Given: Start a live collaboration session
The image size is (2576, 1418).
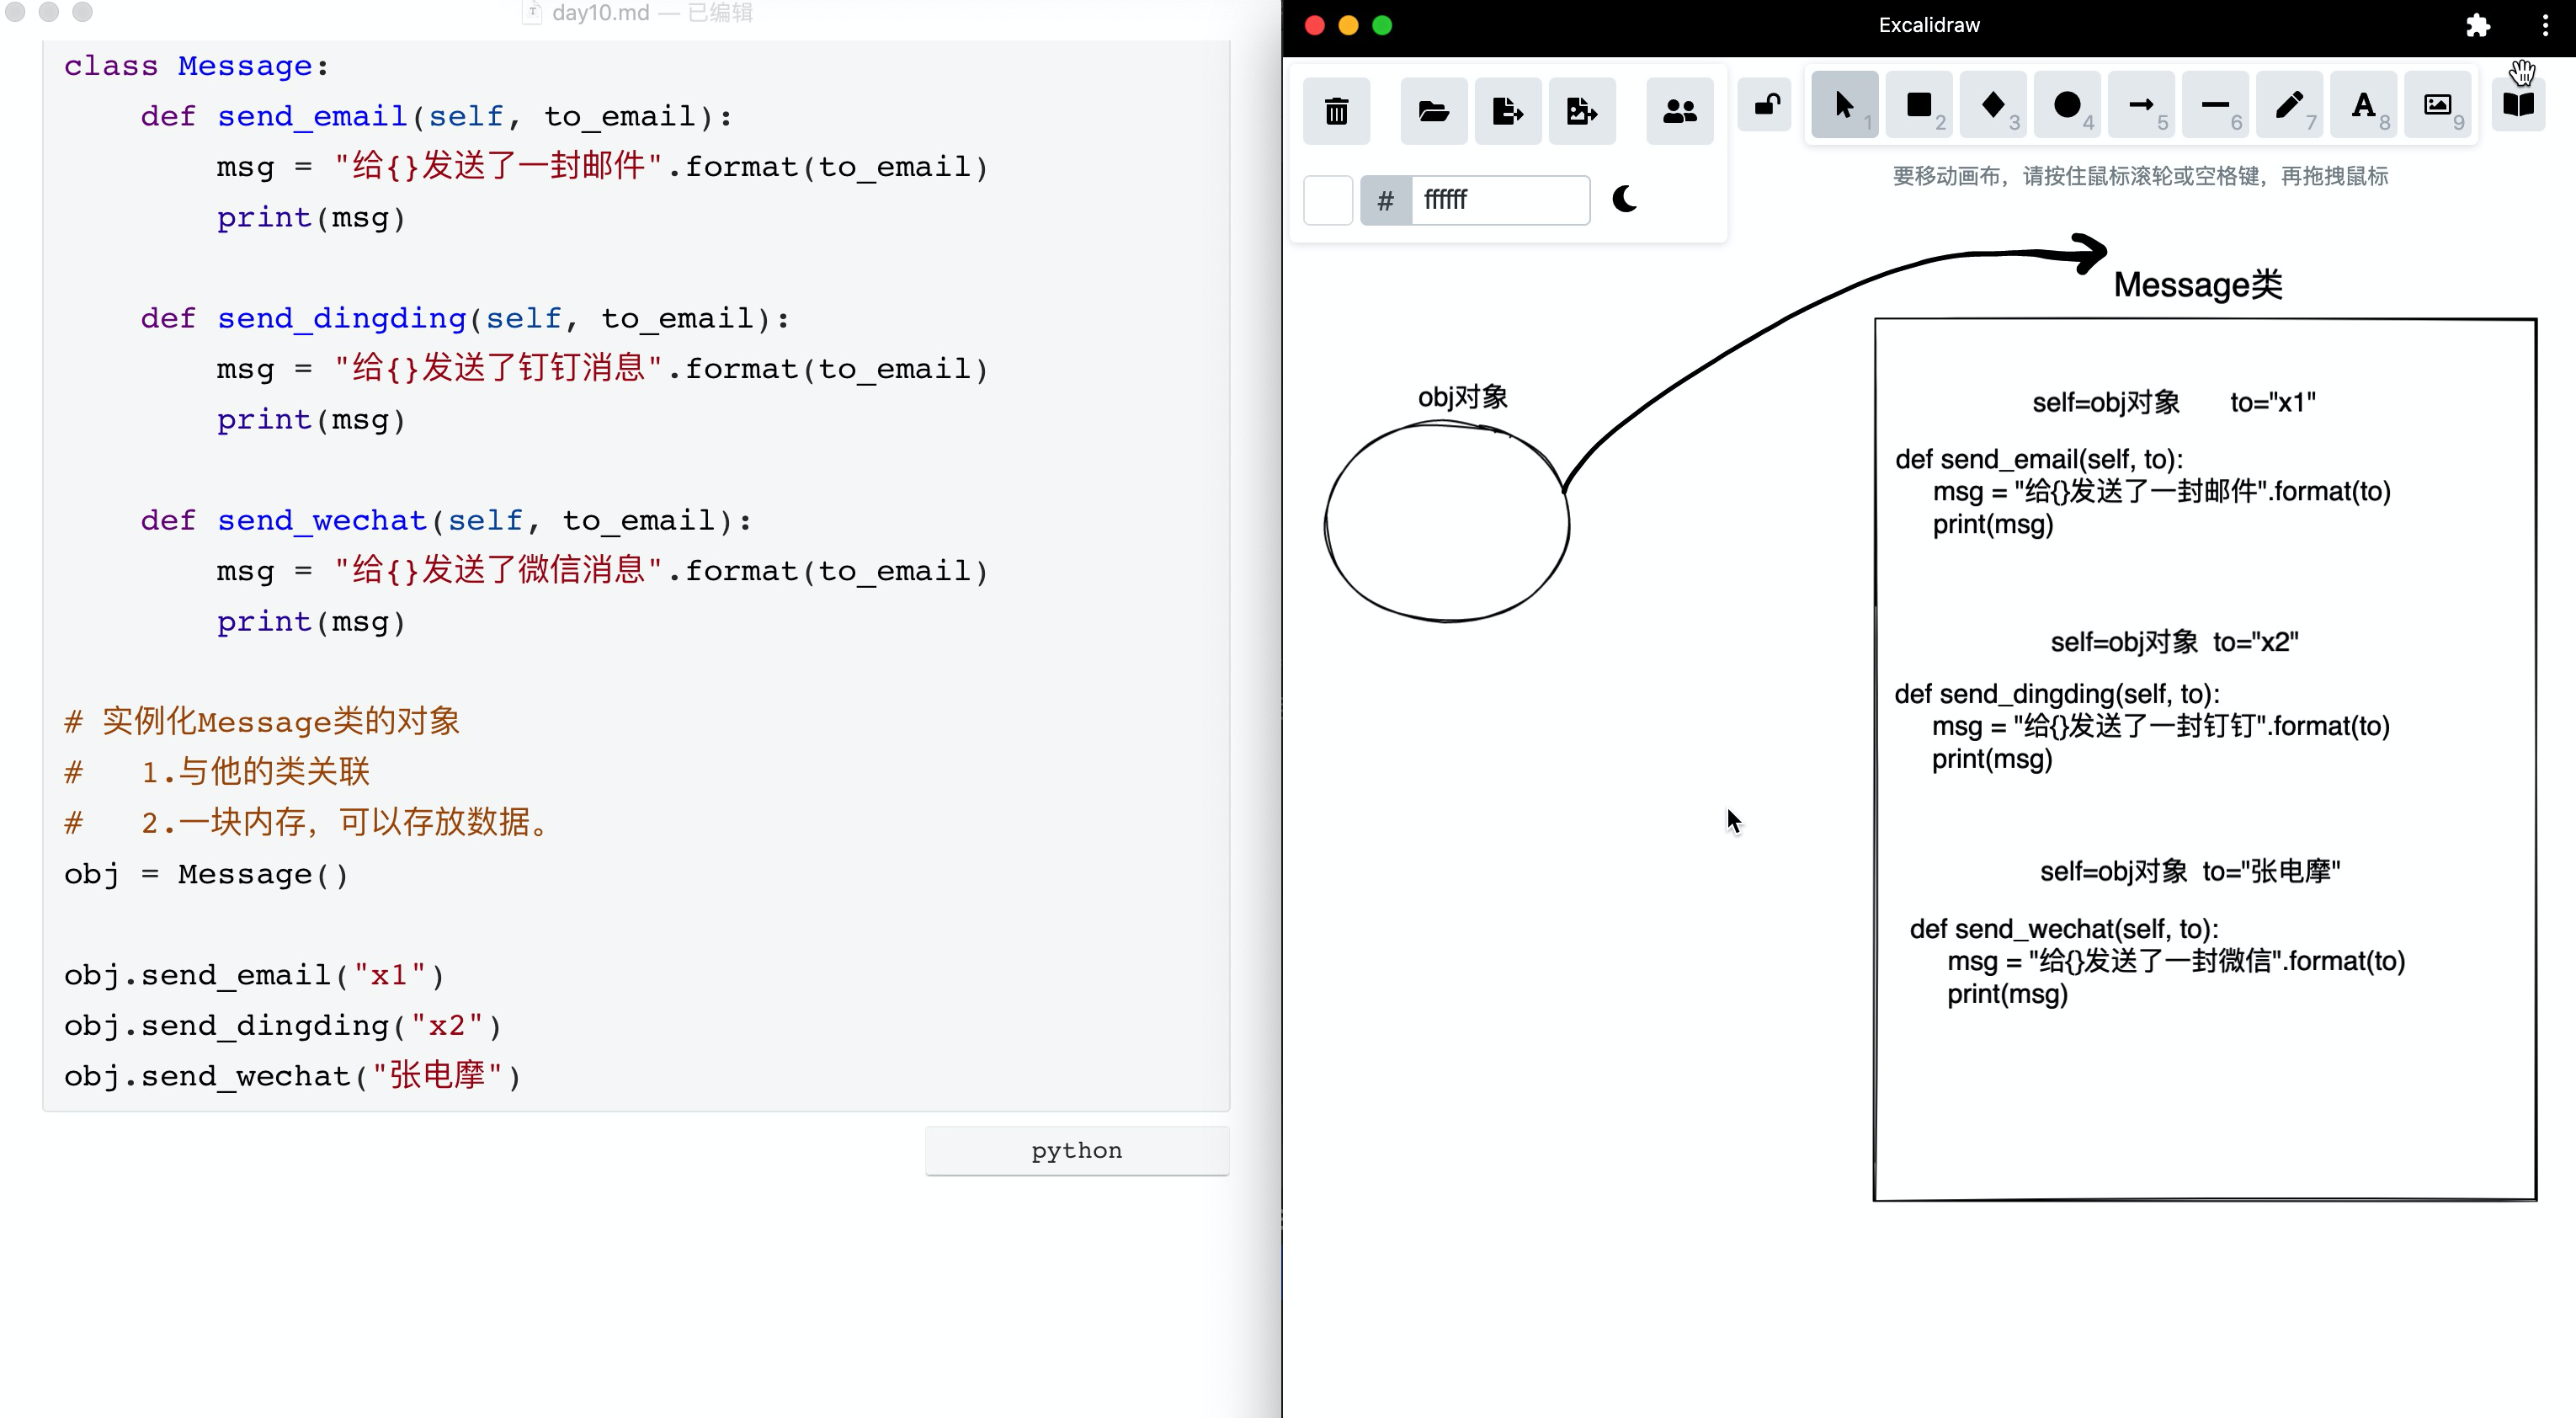Looking at the screenshot, I should (1680, 111).
